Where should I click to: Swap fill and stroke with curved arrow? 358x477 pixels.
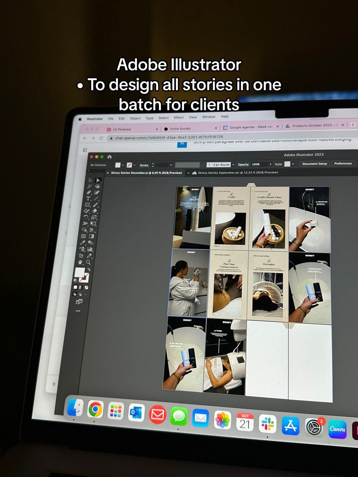pos(89,269)
